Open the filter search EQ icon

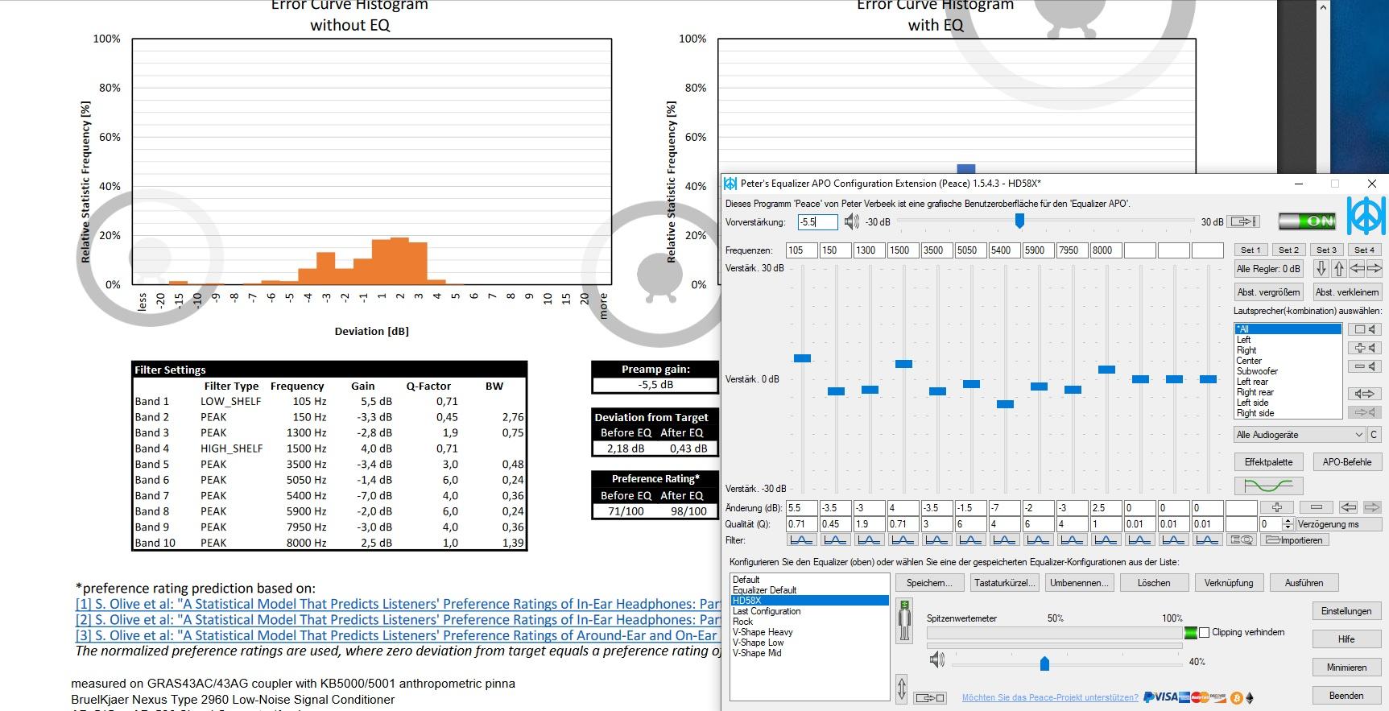click(1242, 540)
